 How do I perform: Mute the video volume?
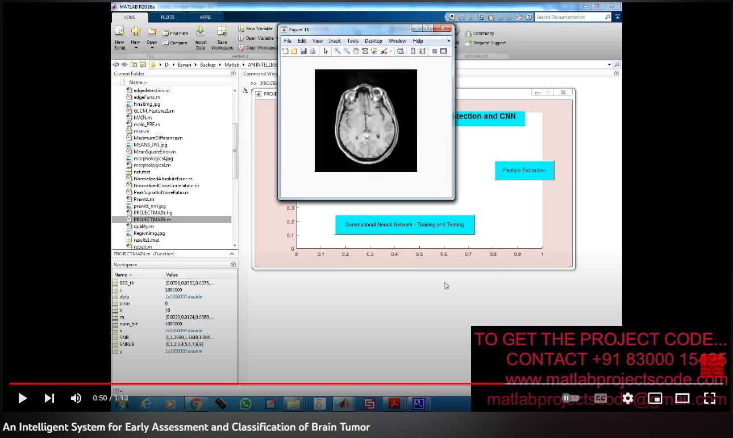tap(76, 398)
